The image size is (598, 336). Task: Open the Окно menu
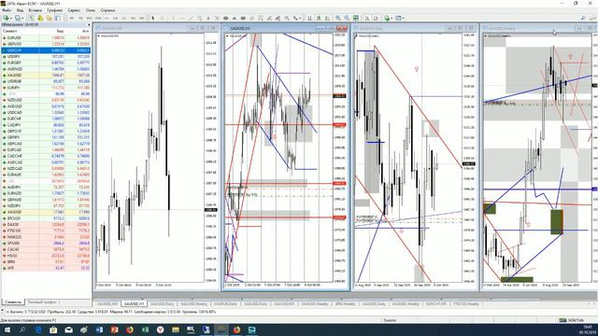click(x=91, y=10)
